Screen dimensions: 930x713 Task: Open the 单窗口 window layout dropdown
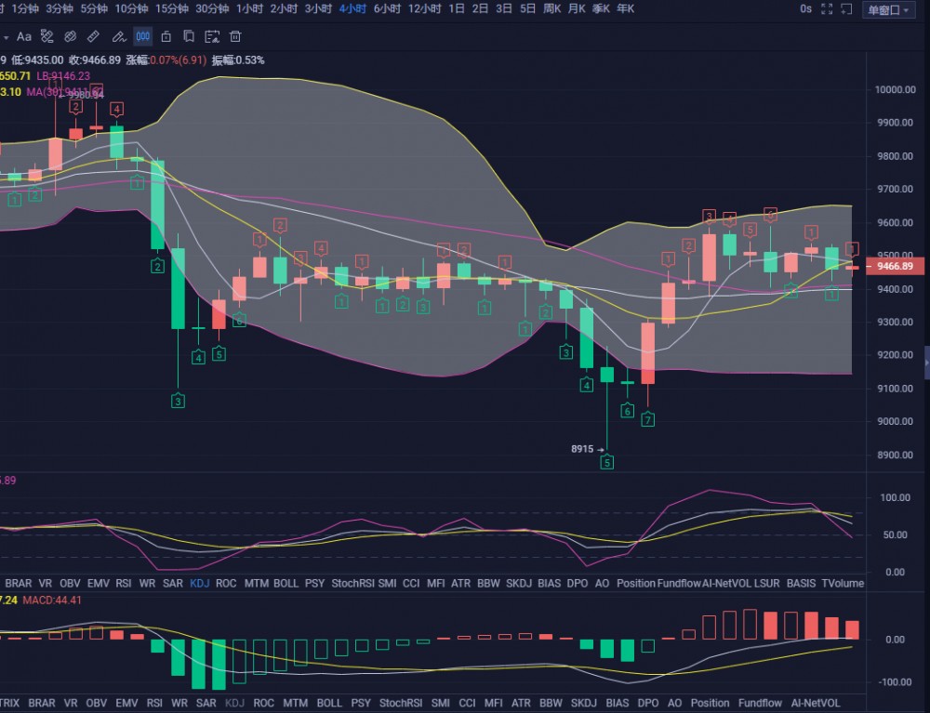(890, 9)
